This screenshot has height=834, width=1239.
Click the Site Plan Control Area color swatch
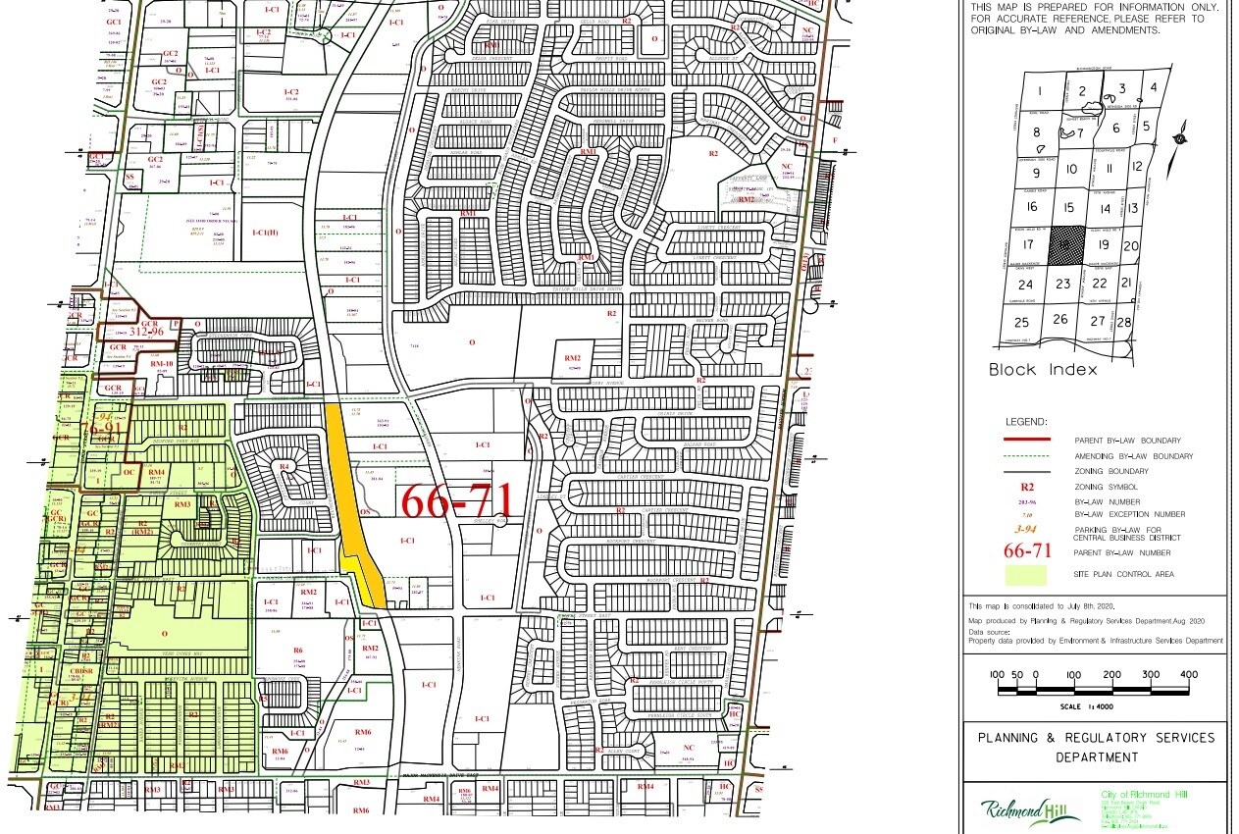pos(1027,574)
